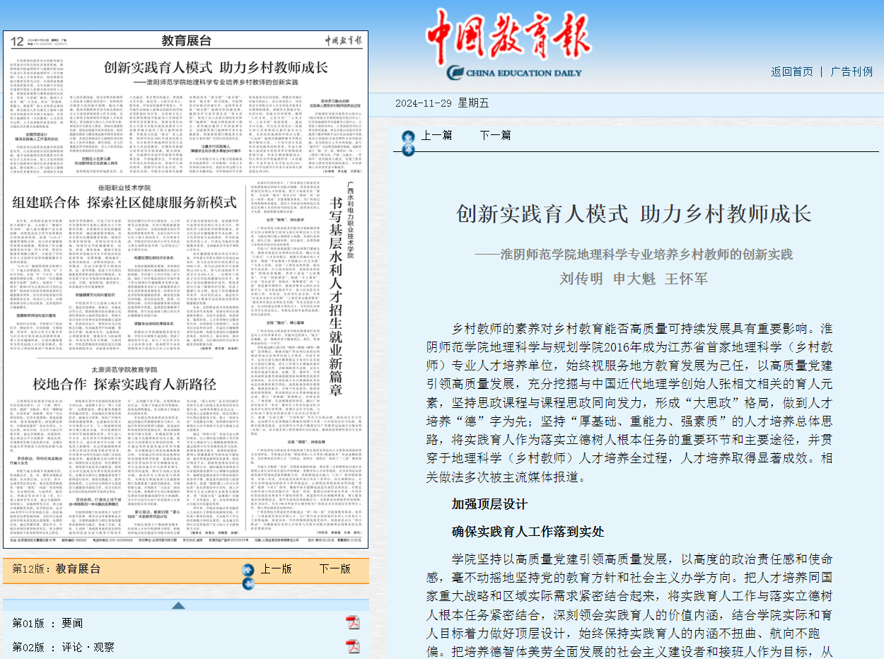
Task: Click the authors line 刘传明 申大魁 王怀军
Action: point(634,279)
